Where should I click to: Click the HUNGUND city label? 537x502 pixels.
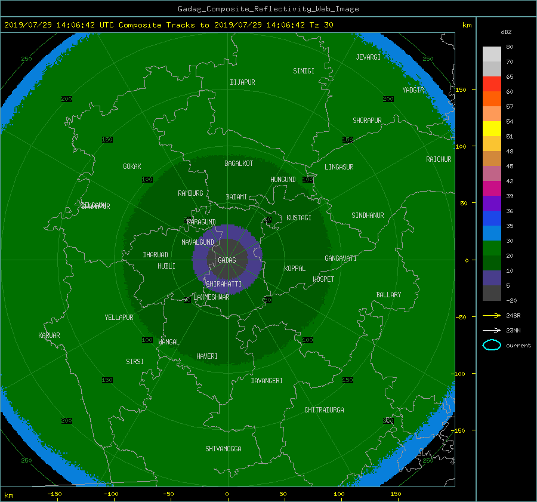click(283, 180)
